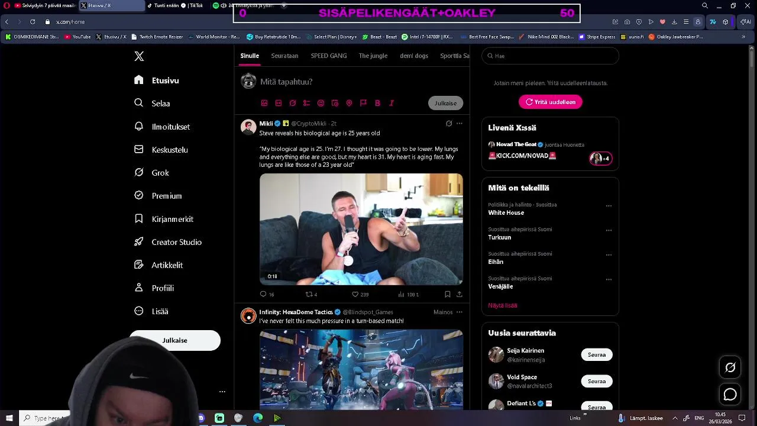Click Yritä uudelleen retry button
The image size is (757, 426).
(551, 102)
